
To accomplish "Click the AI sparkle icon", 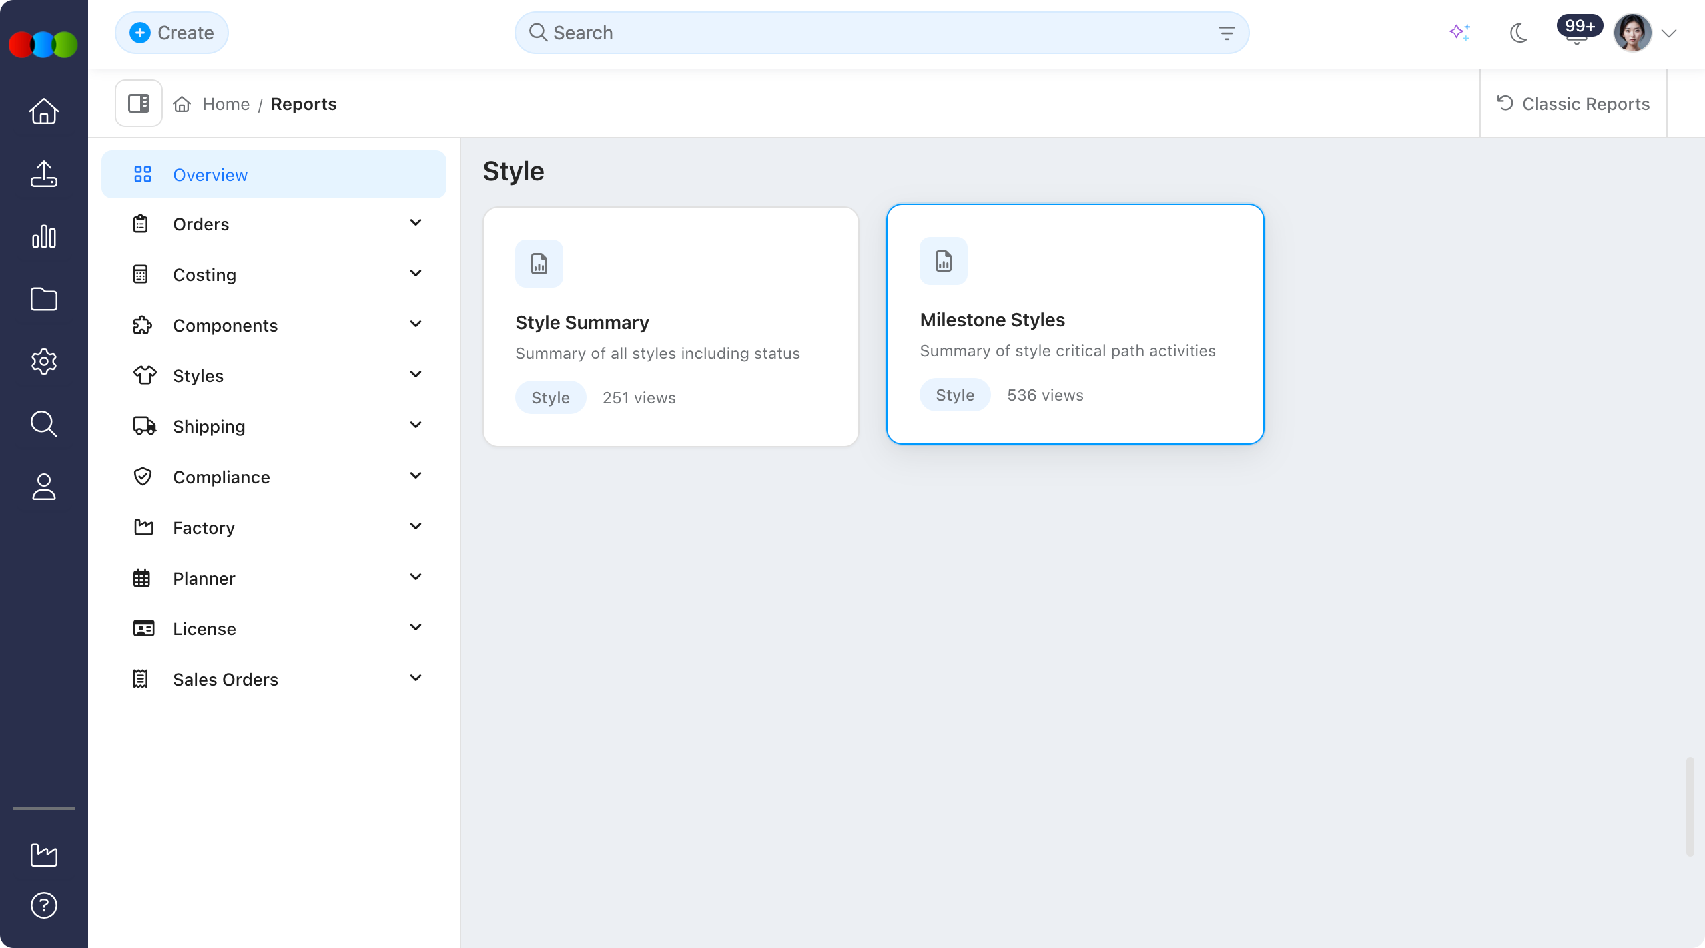I will tap(1459, 32).
